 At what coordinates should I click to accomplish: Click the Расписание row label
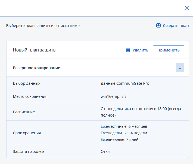[x=24, y=112]
